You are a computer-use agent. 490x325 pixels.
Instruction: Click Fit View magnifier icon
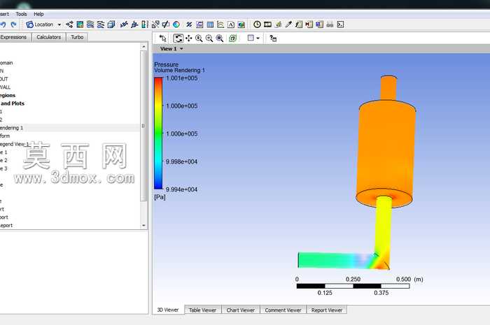pos(220,38)
